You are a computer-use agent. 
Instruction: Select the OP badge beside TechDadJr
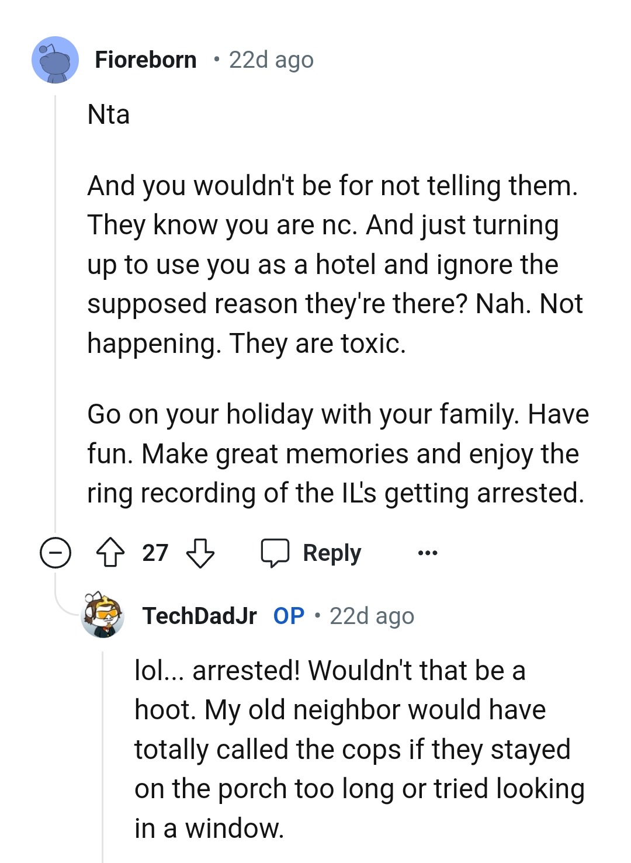point(287,615)
